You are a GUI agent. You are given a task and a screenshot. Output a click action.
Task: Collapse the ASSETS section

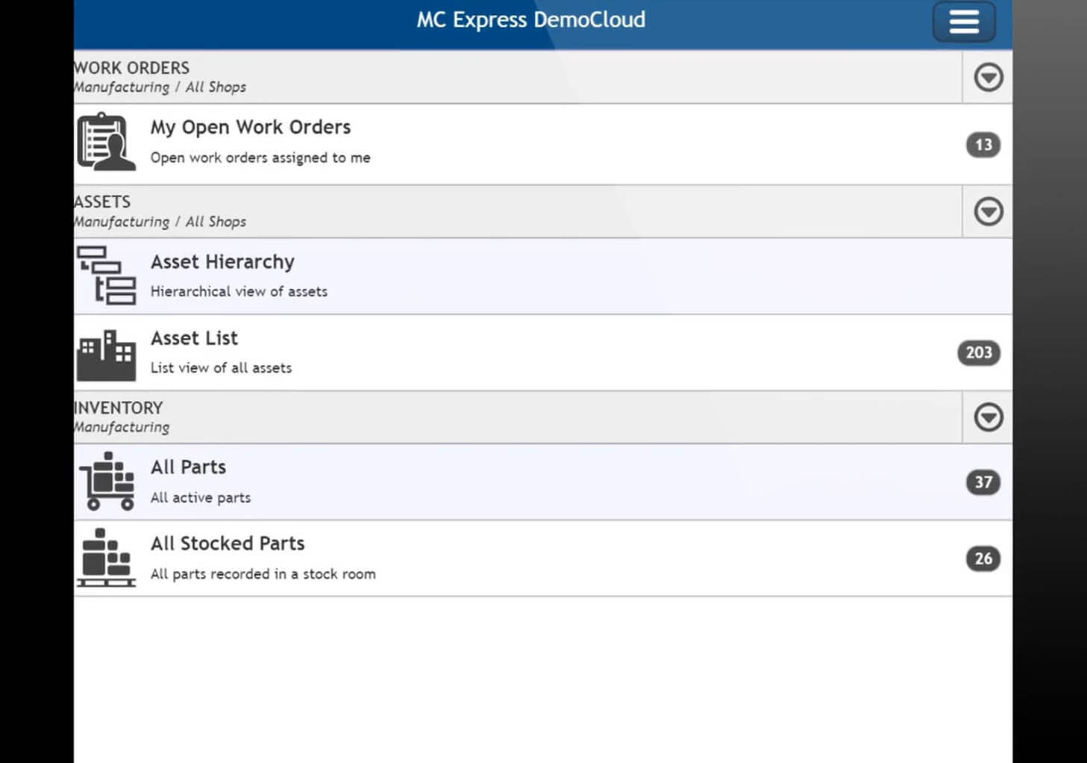pos(988,211)
